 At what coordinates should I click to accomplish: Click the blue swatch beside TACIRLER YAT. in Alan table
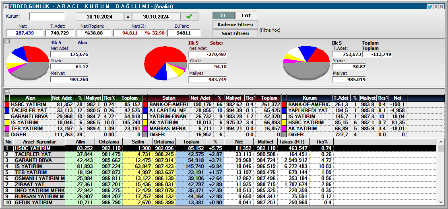point(7,111)
